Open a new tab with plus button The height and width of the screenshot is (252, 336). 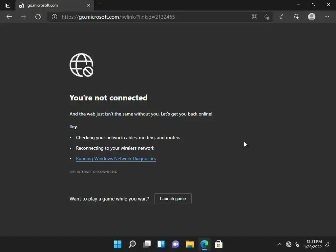point(100,5)
